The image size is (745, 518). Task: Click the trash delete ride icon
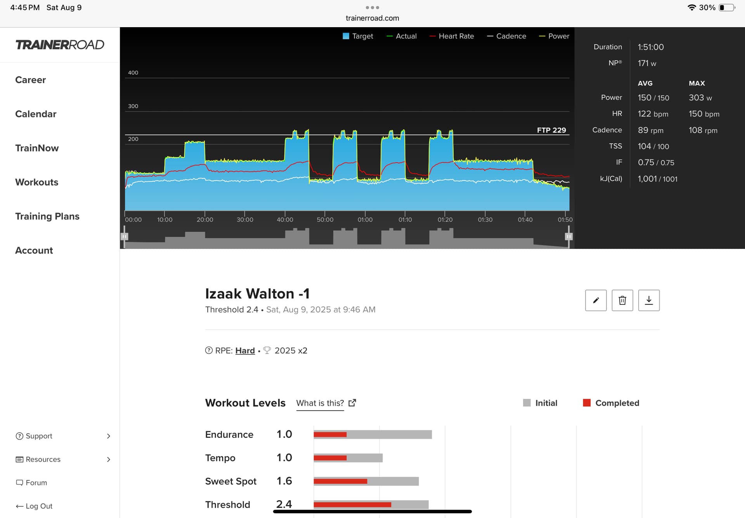click(x=622, y=300)
